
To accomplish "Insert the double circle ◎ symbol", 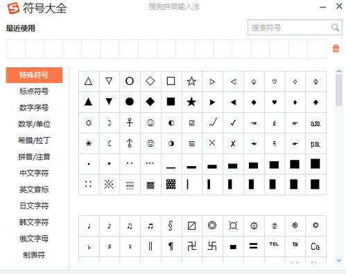I will [212, 226].
